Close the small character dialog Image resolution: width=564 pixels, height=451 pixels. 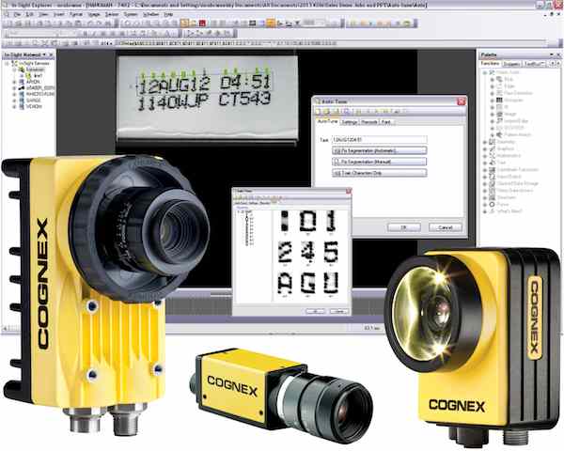click(348, 191)
